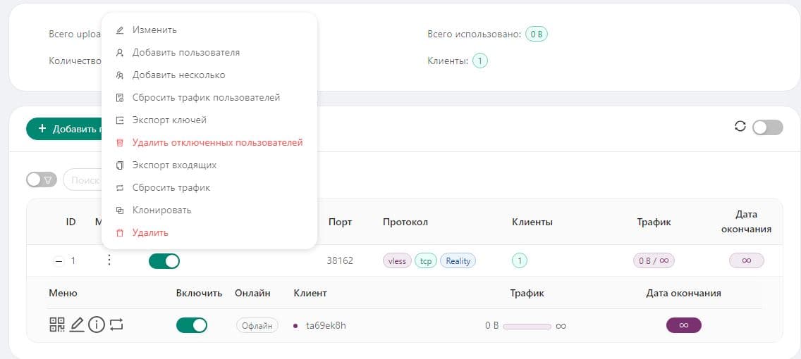Click the clone icon beside Клонировать
This screenshot has height=359, width=801.
coord(120,210)
